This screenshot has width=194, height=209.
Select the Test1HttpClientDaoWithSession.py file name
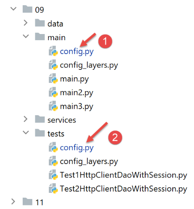point(123,175)
